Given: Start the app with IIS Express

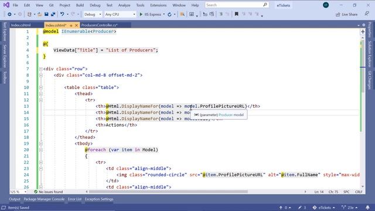Looking at the screenshot, I should (x=150, y=14).
